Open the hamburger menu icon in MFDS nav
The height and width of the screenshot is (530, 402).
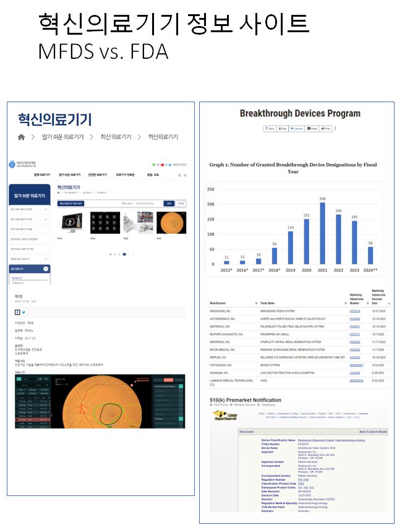click(185, 175)
